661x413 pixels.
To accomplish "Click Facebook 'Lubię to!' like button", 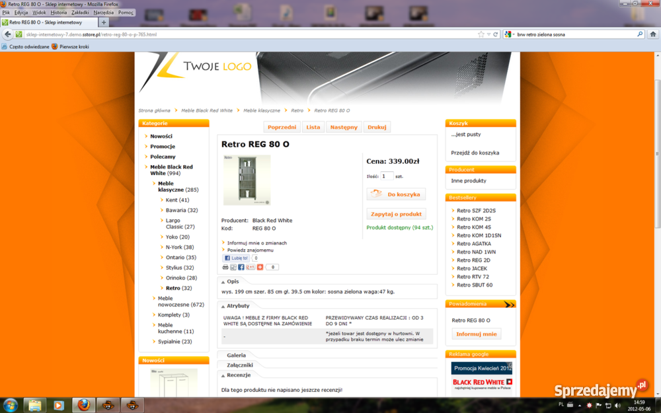I will (x=236, y=258).
